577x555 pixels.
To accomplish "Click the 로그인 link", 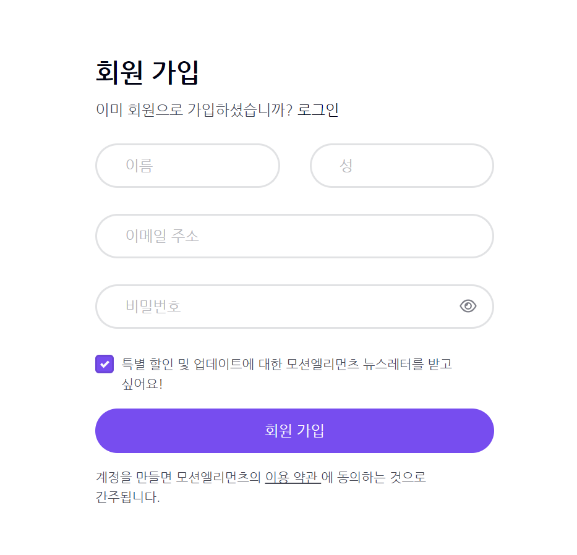I will (318, 110).
